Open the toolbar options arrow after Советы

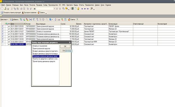46,13
